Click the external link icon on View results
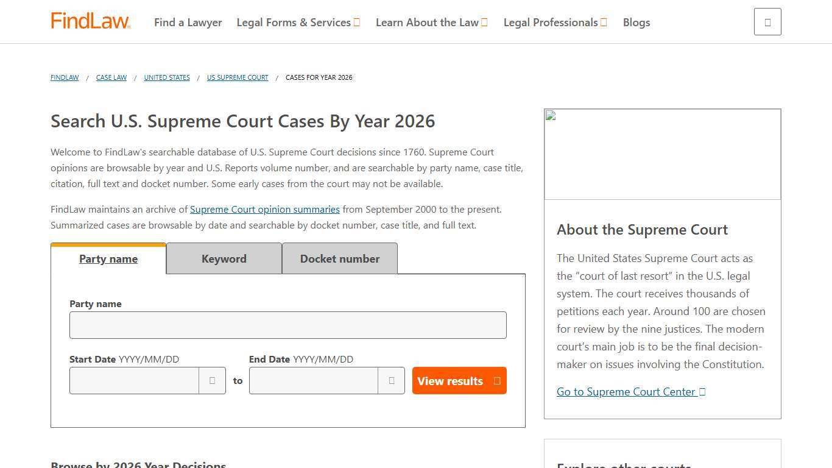 [x=496, y=380]
